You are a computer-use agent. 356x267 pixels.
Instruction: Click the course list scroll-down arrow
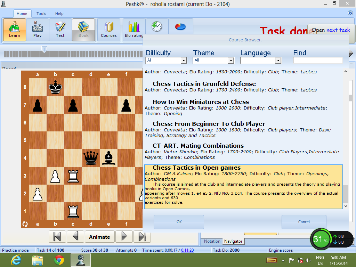point(346,206)
